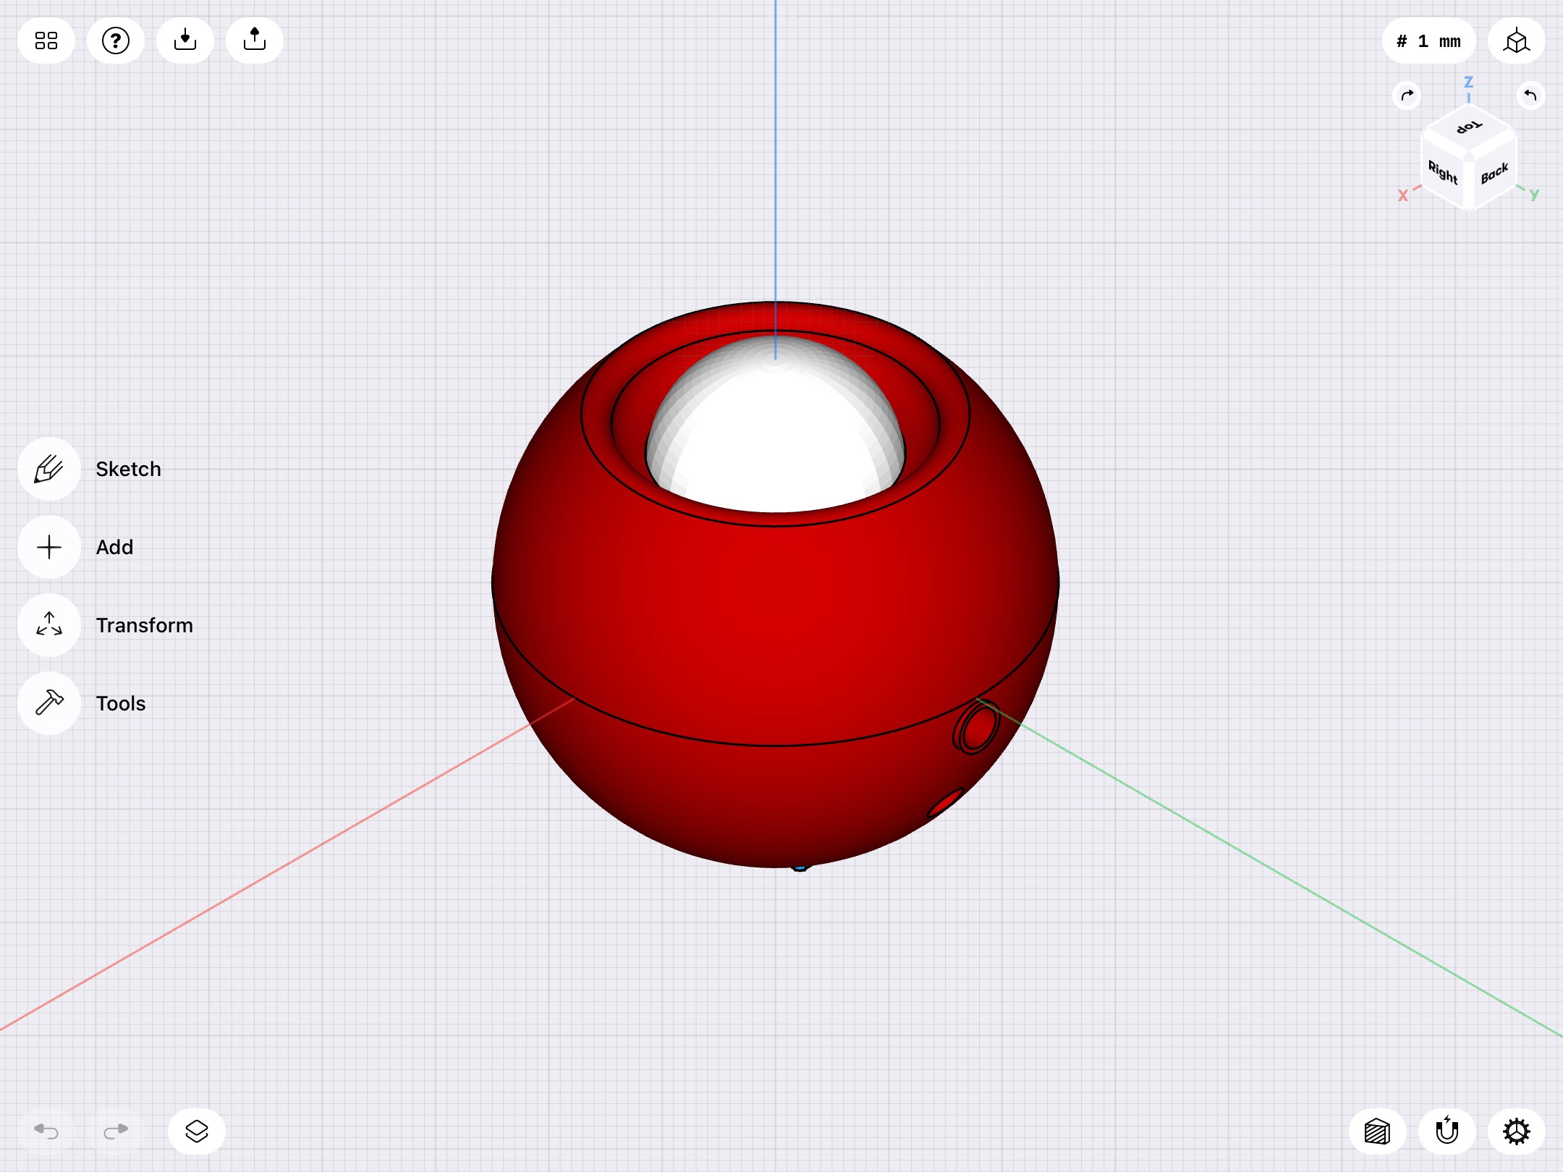Rotate view clockwise arrow near cube
This screenshot has height=1172, width=1563.
[1407, 95]
